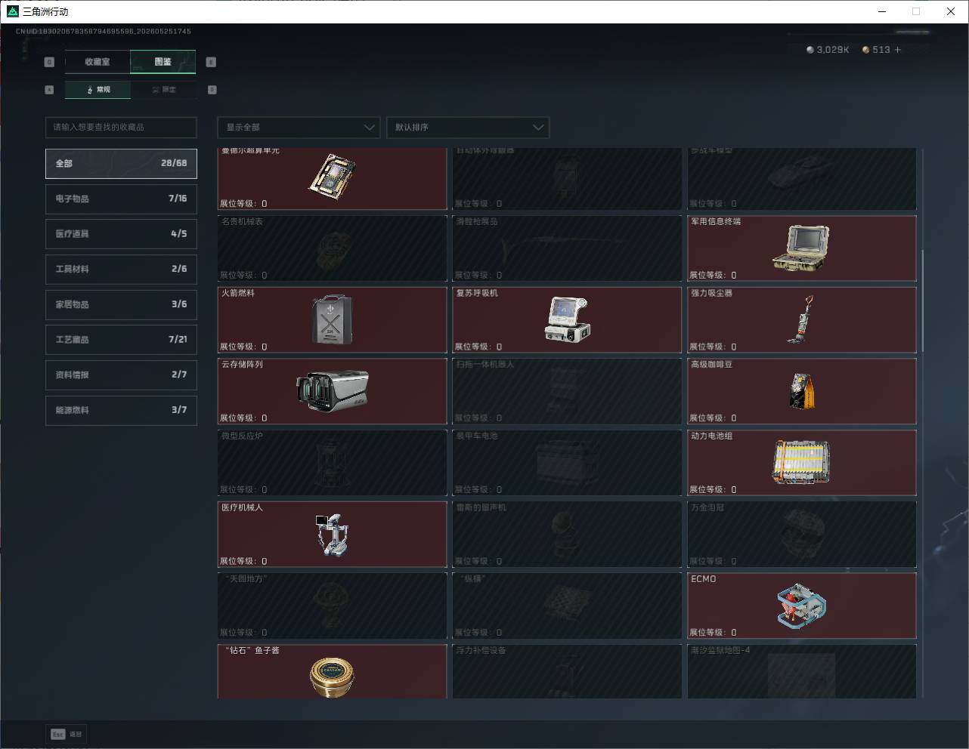Click the plus icon beside 513 currency

click(898, 50)
